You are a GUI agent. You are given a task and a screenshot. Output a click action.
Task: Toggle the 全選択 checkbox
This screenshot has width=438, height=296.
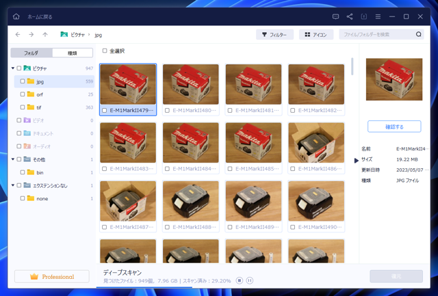pos(105,51)
